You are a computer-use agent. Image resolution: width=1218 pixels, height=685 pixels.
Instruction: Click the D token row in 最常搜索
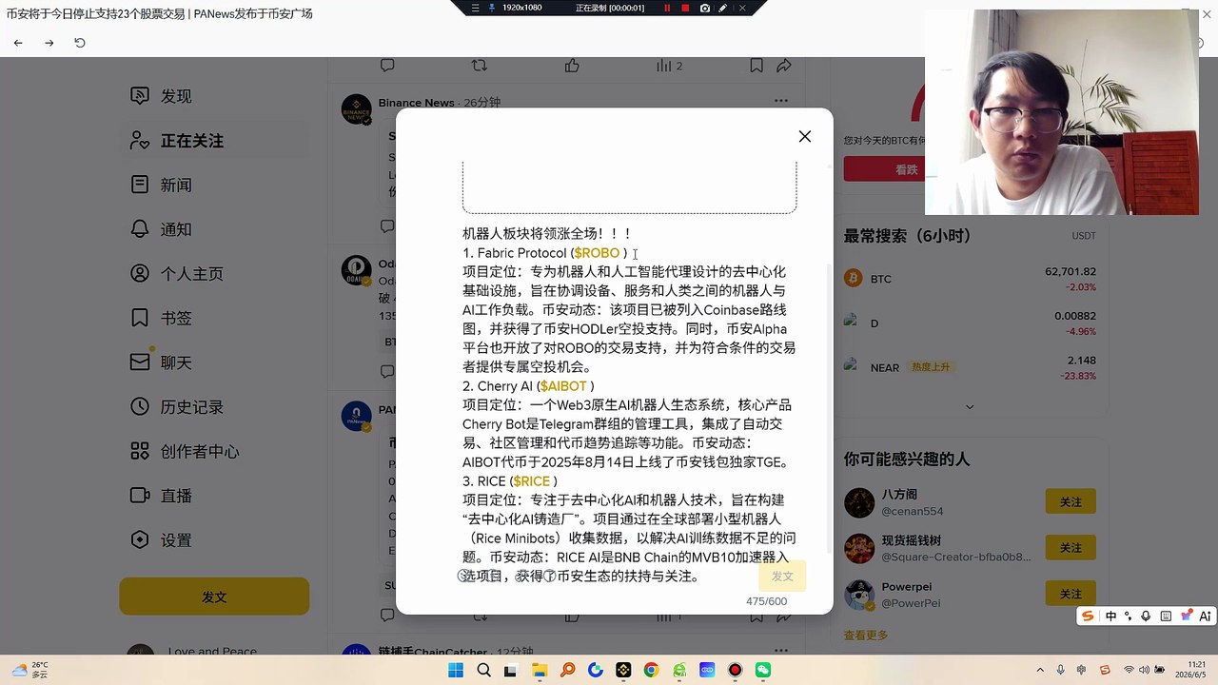[x=970, y=323]
